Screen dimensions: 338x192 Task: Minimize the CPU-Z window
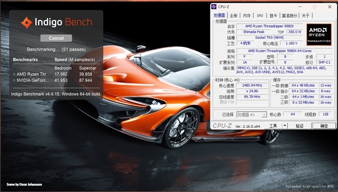[301, 7]
